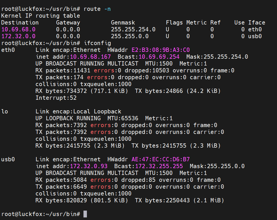Click the destination 10.69.68.0 in routing table
277x220 pixels.
pyautogui.click(x=18, y=29)
